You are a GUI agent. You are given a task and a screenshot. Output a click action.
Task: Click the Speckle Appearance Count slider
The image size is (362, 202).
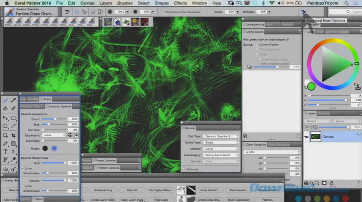tap(55, 119)
